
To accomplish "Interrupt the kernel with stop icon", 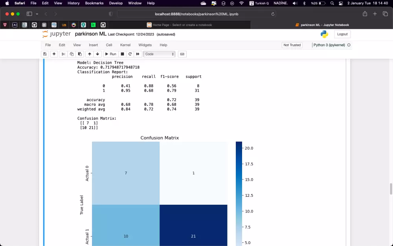I will coord(122,54).
